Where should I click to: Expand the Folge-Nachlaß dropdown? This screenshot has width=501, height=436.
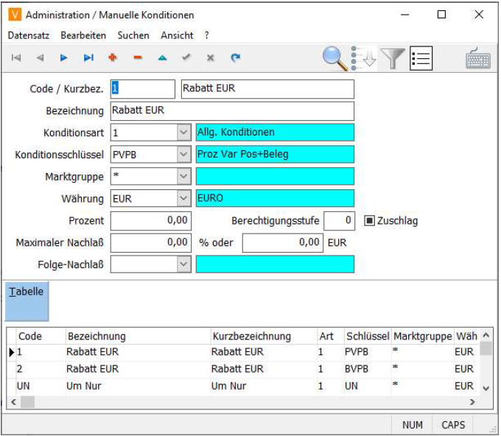(x=183, y=264)
